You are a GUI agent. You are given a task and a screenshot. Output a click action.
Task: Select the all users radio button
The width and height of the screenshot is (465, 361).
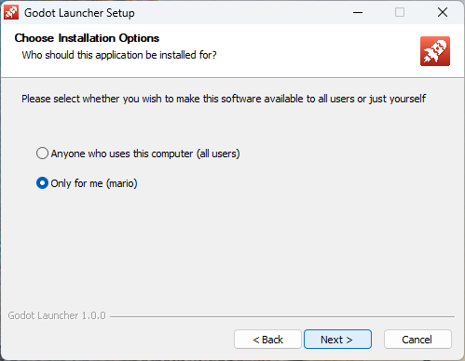[x=42, y=154]
